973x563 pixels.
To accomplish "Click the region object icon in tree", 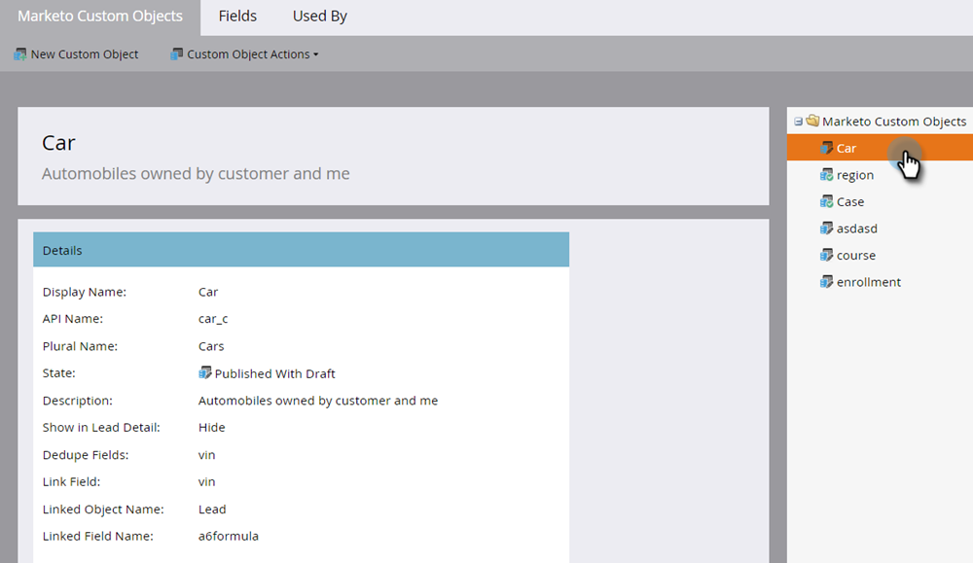I will [826, 175].
